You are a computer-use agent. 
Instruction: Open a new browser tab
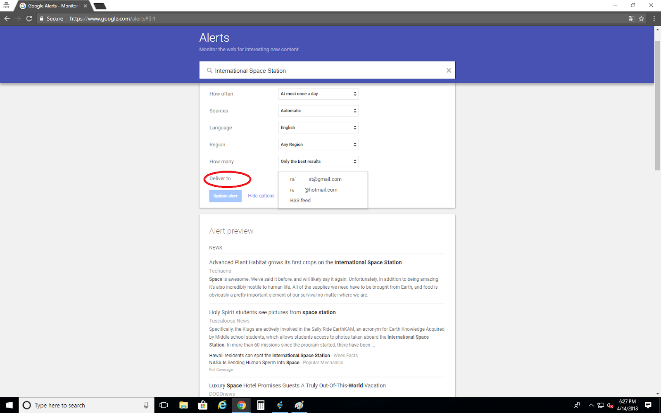coord(100,6)
